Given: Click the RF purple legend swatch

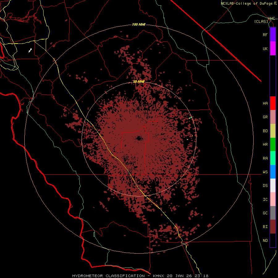Looking at the screenshot, I should pos(273,35).
